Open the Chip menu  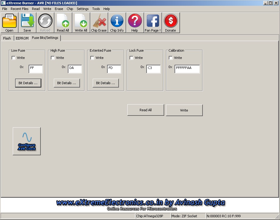coord(70,9)
